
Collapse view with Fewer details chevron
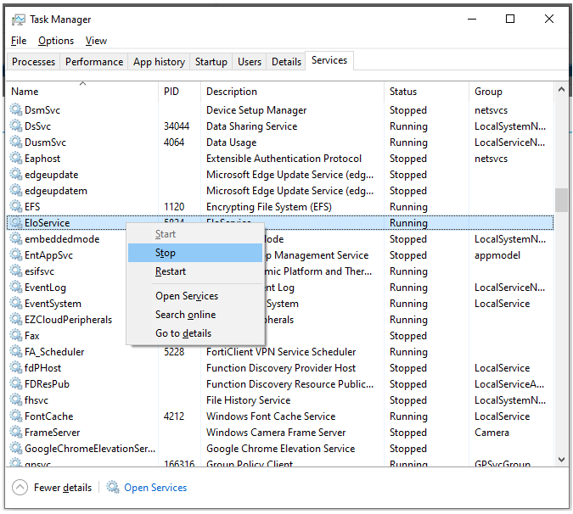[x=20, y=488]
